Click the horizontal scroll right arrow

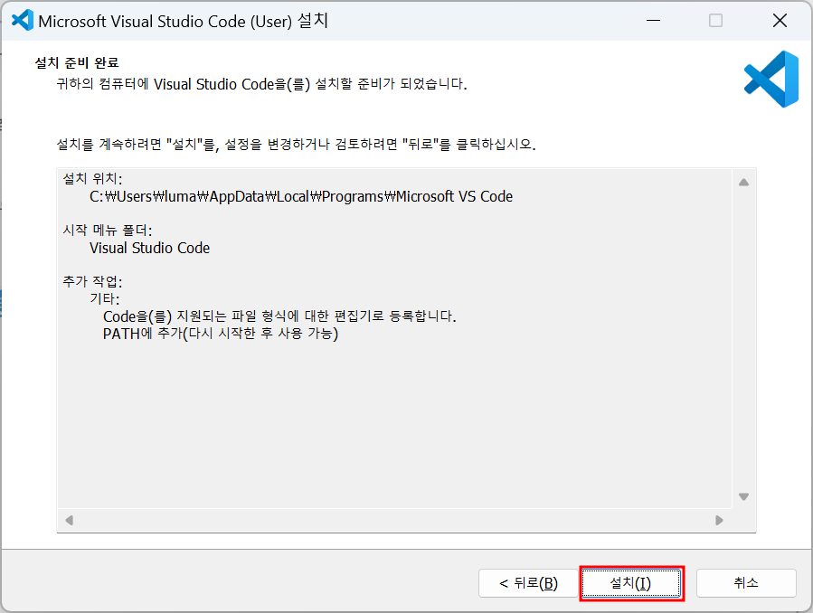click(719, 520)
